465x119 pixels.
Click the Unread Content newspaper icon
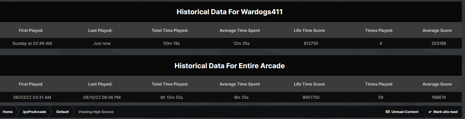point(388,112)
